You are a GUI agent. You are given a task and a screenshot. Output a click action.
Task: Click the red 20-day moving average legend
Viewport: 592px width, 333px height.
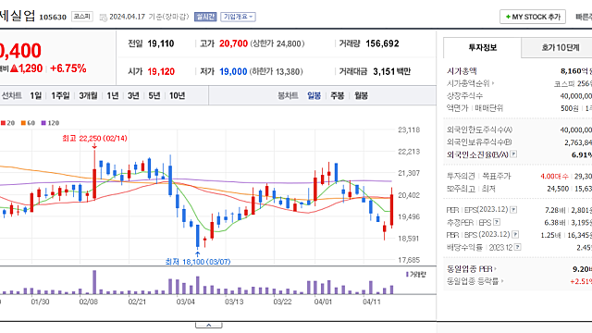coord(7,123)
